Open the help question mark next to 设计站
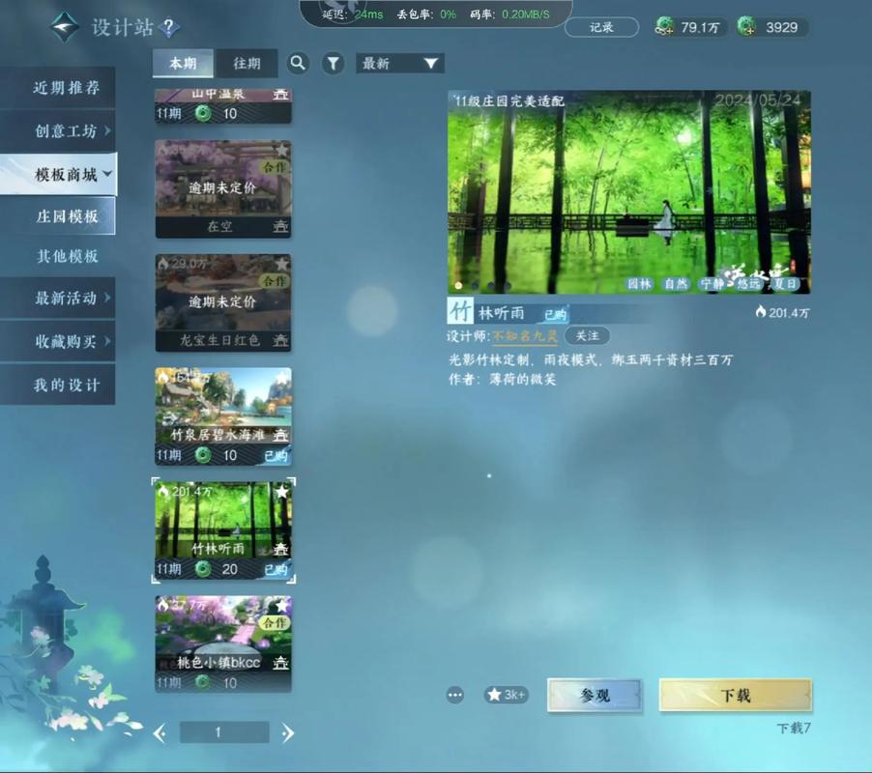Image resolution: width=872 pixels, height=773 pixels. coord(168,27)
